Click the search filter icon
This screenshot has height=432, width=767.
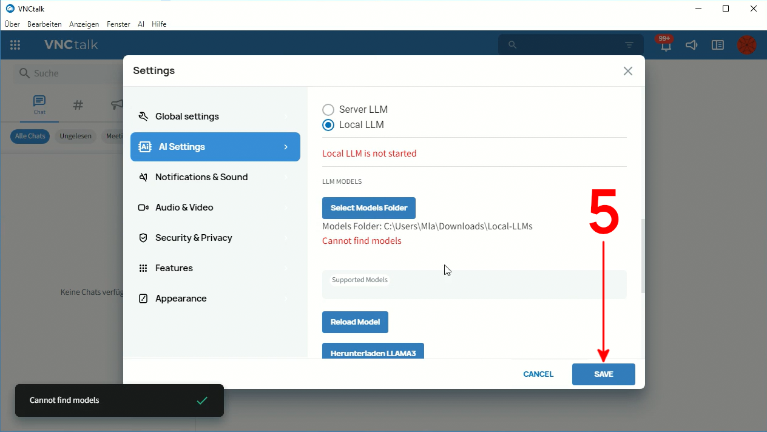click(629, 45)
